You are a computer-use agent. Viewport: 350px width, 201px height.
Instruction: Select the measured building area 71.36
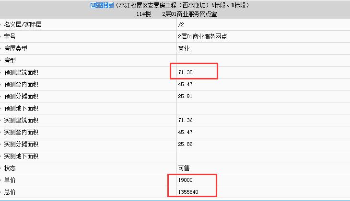185,120
